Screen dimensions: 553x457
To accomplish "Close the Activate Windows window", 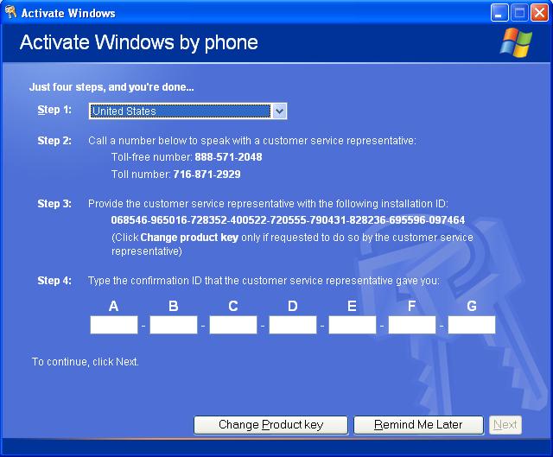I will (x=538, y=12).
